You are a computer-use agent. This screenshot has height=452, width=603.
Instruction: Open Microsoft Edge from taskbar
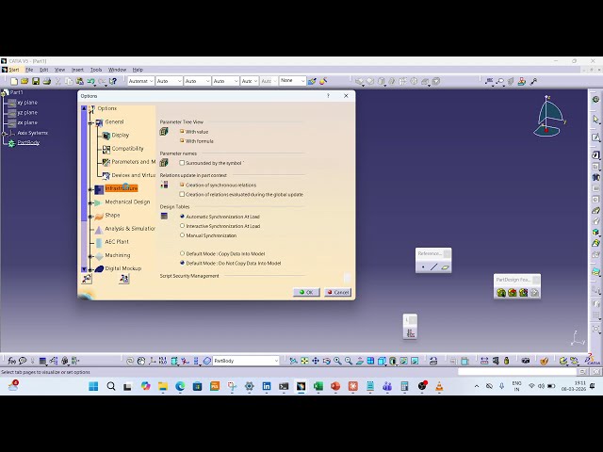point(180,386)
